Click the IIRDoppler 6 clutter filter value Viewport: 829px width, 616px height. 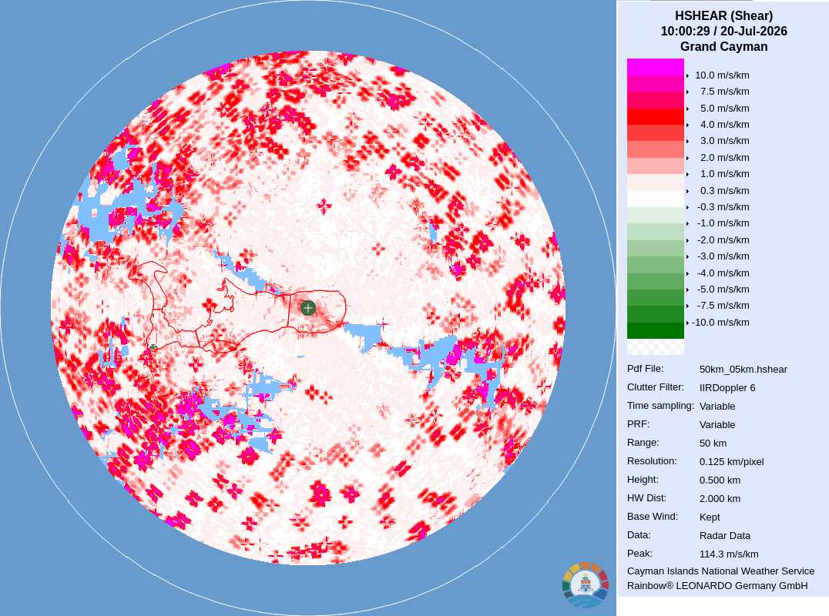727,388
